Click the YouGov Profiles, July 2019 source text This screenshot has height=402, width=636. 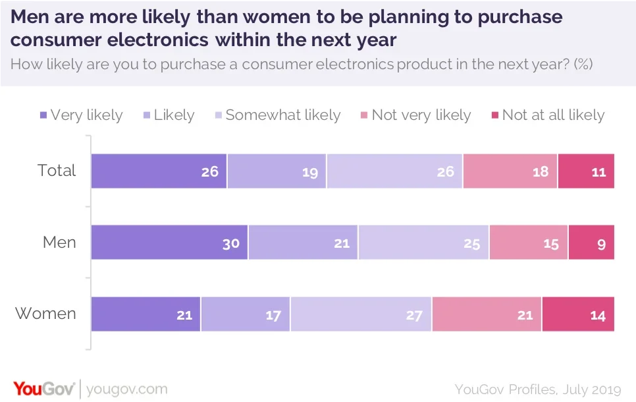point(538,389)
